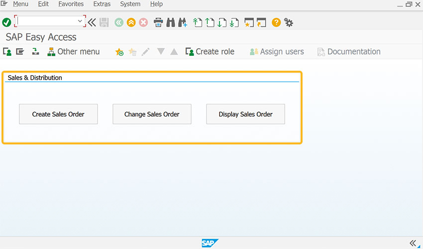The width and height of the screenshot is (423, 249).
Task: Open the Extras menu
Action: pyautogui.click(x=102, y=4)
